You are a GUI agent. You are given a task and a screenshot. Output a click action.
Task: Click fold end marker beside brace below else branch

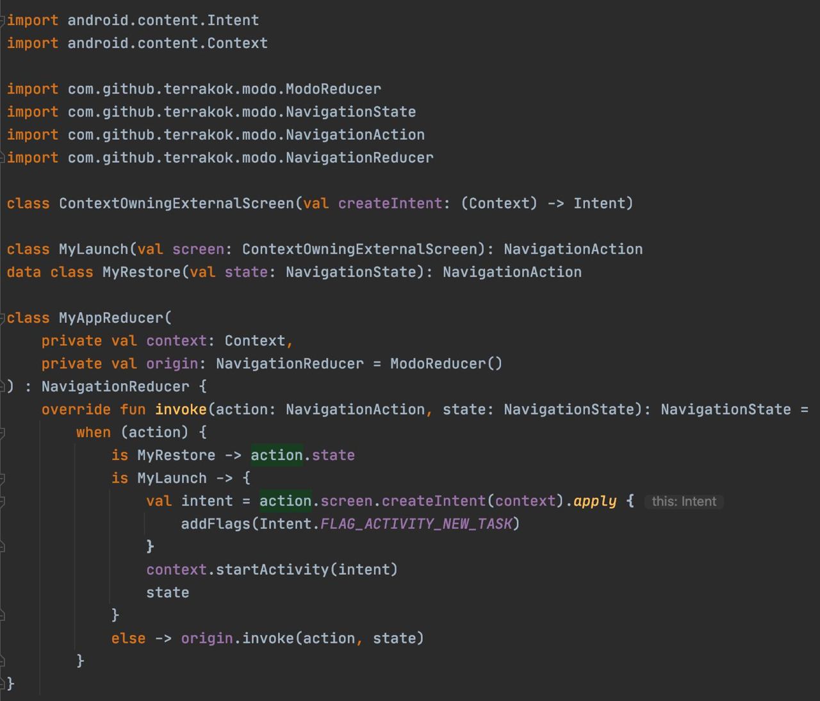pos(3,661)
